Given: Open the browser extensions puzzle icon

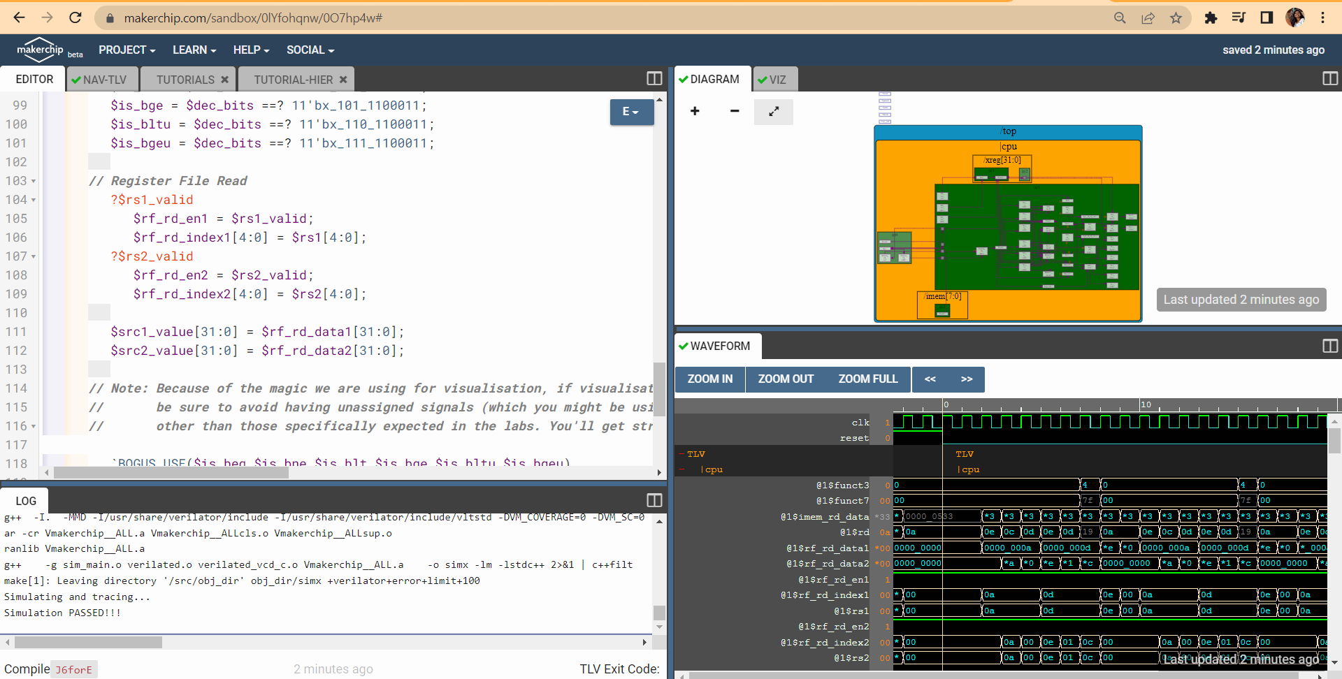Looking at the screenshot, I should coord(1211,17).
